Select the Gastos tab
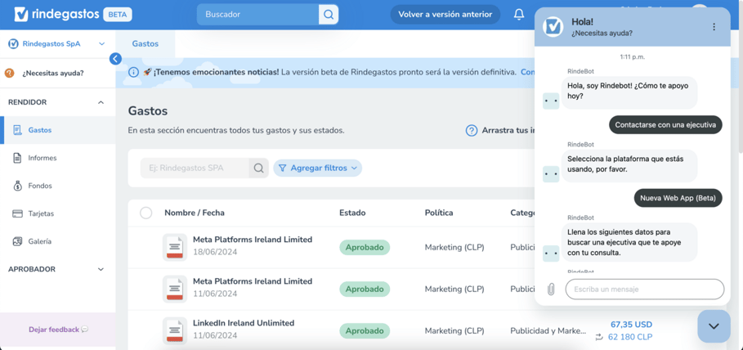 (x=145, y=43)
